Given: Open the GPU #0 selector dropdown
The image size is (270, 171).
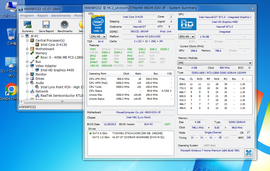Looking at the screenshot, I should point(187,37).
